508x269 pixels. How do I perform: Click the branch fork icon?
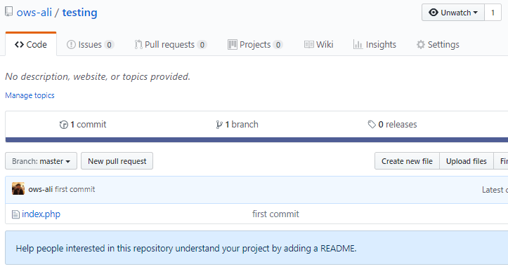coord(219,125)
